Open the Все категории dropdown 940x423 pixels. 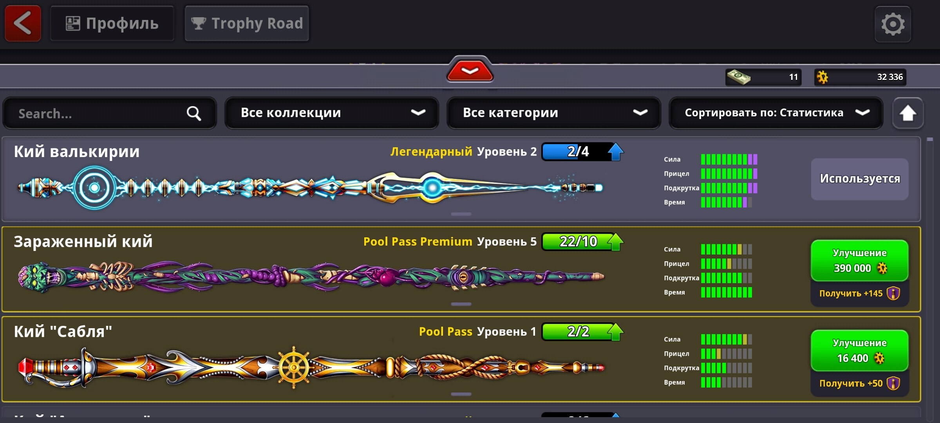553,113
